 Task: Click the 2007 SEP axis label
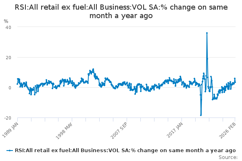(119, 131)
